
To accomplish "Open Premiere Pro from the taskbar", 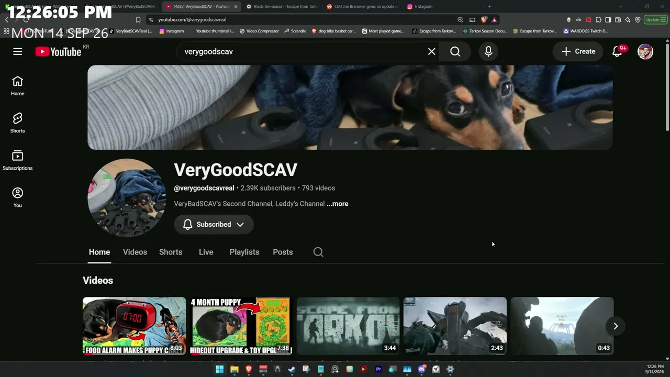I will coord(378,369).
